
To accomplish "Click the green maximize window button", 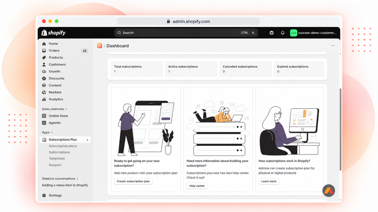I will (x=57, y=21).
